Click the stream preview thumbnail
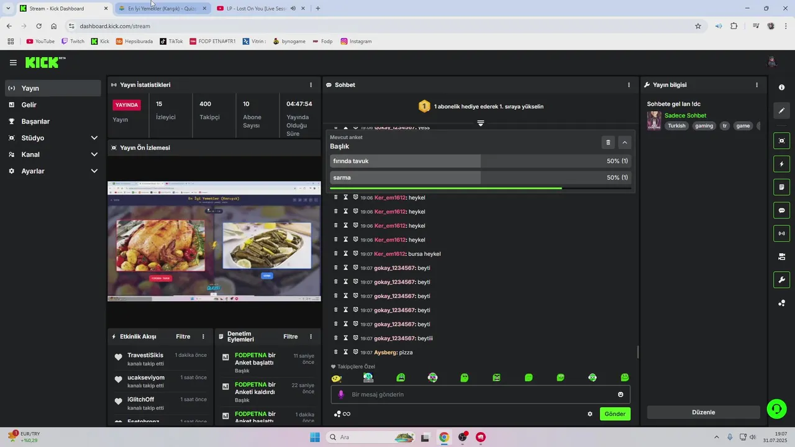This screenshot has width=795, height=447. [214, 241]
